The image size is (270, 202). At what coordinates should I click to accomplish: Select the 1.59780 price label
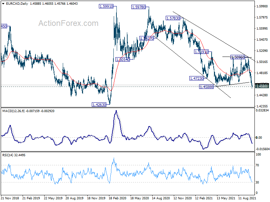point(138,7)
